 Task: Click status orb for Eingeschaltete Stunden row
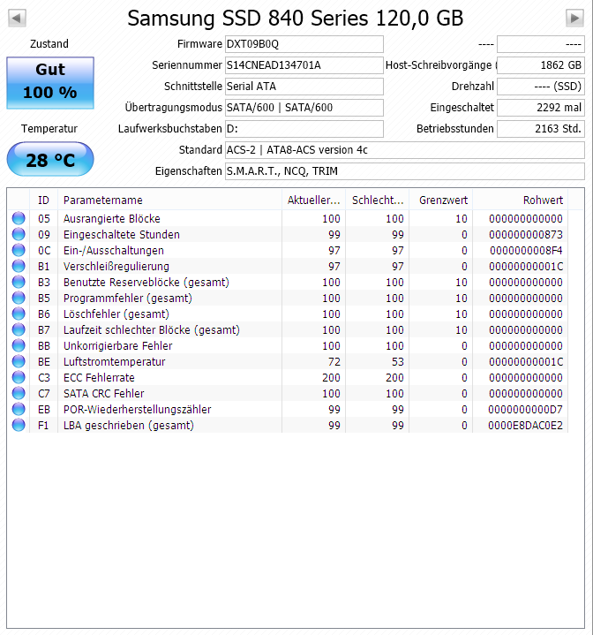click(x=19, y=234)
